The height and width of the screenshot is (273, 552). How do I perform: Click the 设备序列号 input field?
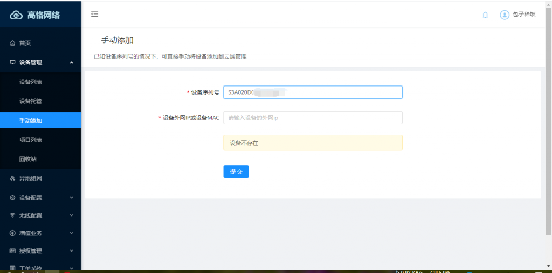tap(313, 92)
